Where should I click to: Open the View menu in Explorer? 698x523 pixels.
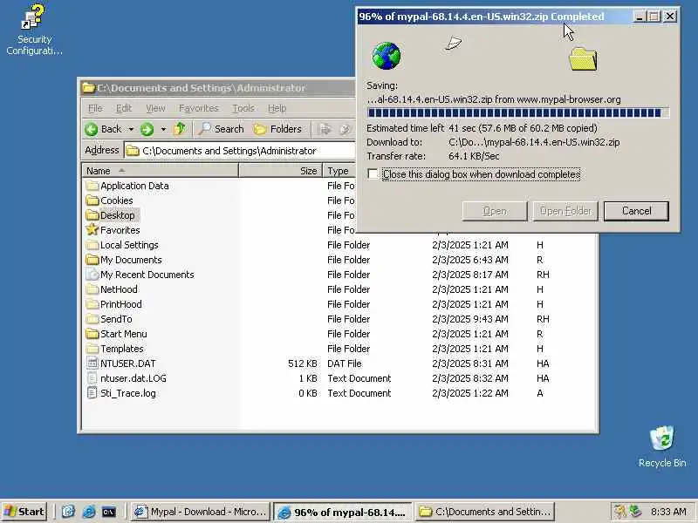[155, 108]
